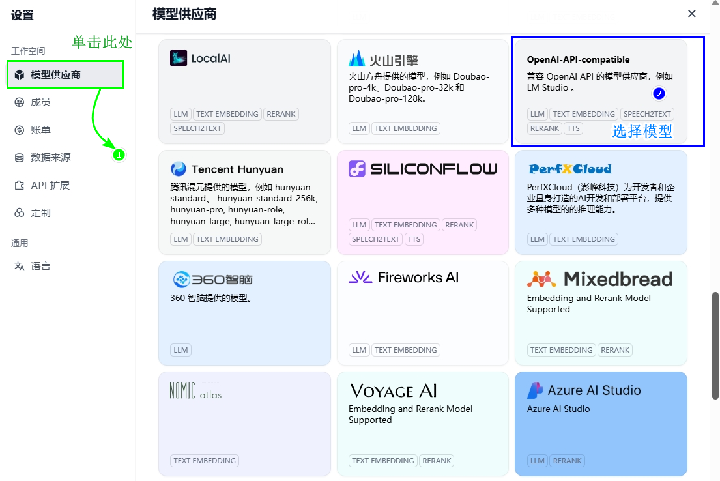Open the 数据来源 settings section
This screenshot has width=720, height=481.
51,158
